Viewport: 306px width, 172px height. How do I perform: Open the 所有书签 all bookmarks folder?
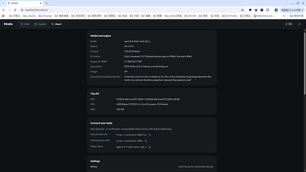tap(297, 16)
